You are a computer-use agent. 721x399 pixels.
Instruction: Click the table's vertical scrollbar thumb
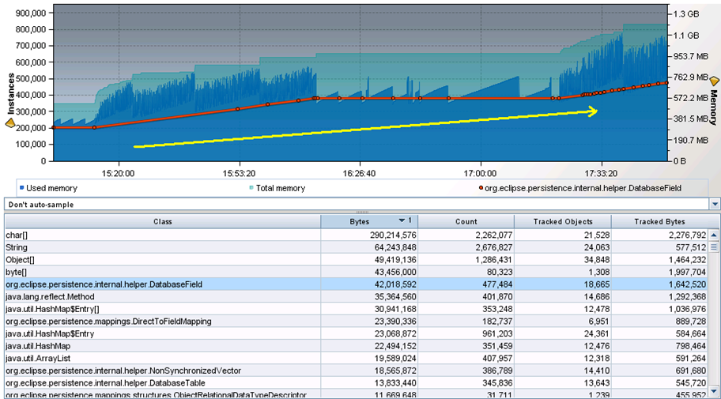click(714, 247)
